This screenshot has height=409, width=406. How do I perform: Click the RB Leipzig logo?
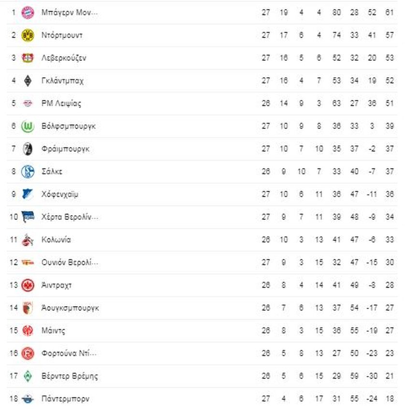tap(28, 103)
